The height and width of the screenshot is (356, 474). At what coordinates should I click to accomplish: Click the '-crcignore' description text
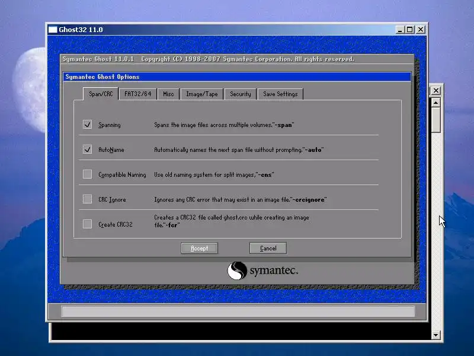click(241, 199)
